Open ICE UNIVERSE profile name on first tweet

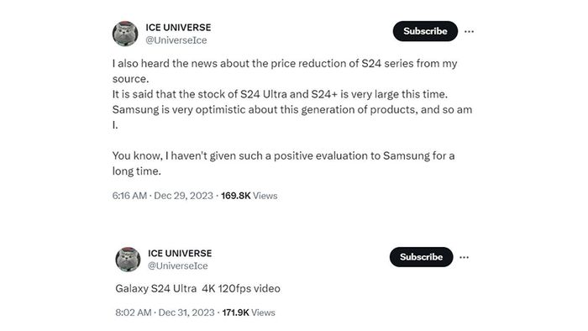click(x=178, y=28)
